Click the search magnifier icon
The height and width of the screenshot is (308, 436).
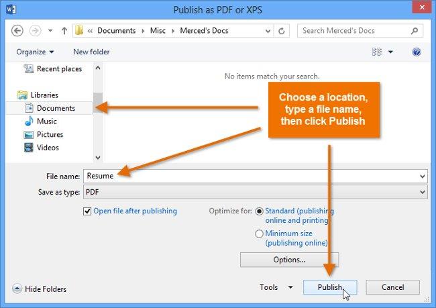coord(415,31)
